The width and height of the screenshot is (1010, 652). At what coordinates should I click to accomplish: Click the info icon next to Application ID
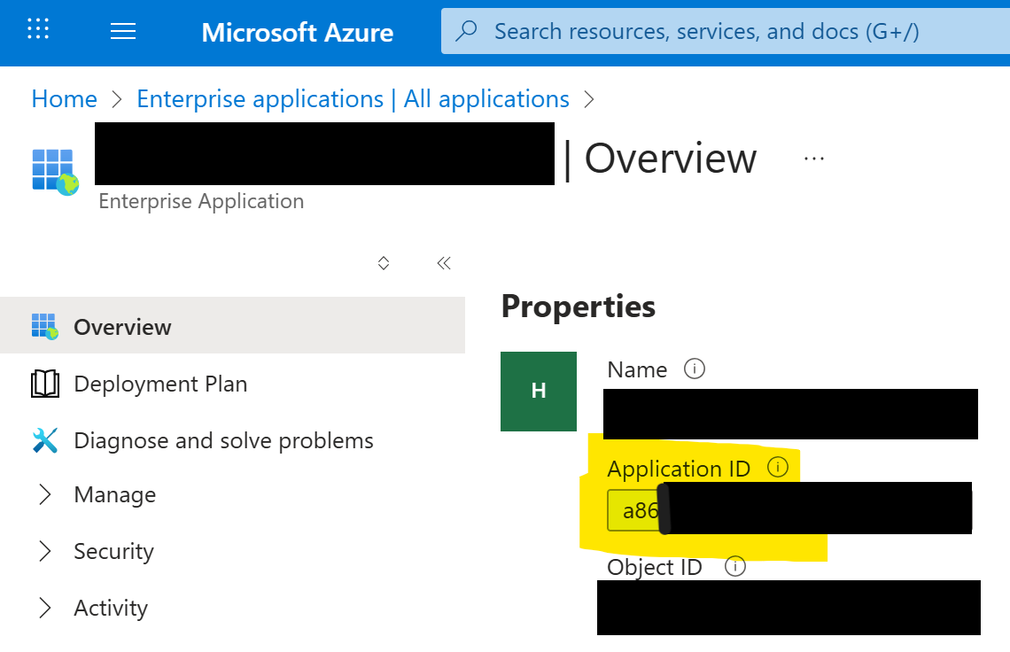click(x=778, y=467)
